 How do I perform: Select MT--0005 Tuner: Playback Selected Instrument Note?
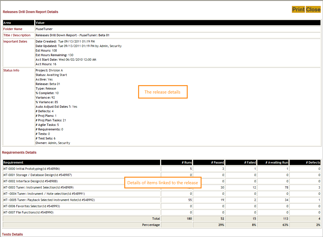49,200
